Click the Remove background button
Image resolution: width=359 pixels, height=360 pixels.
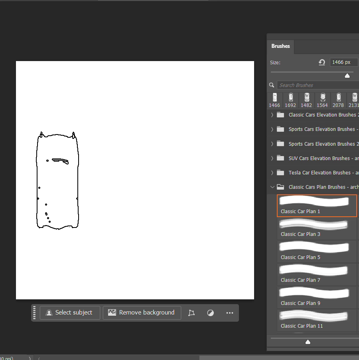[142, 313]
